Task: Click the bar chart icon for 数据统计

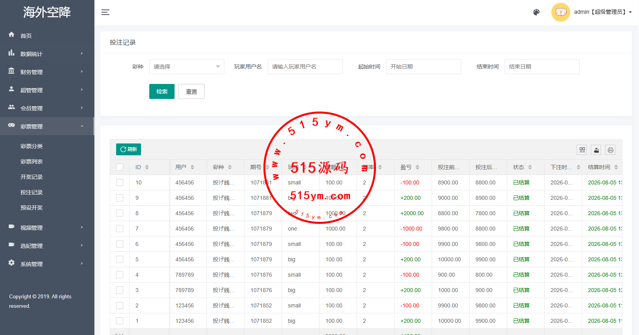Action: 11,53
